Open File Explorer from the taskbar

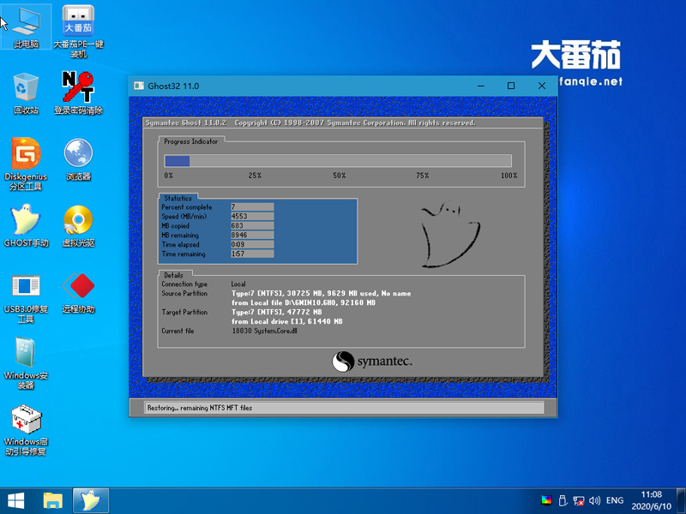click(x=53, y=499)
